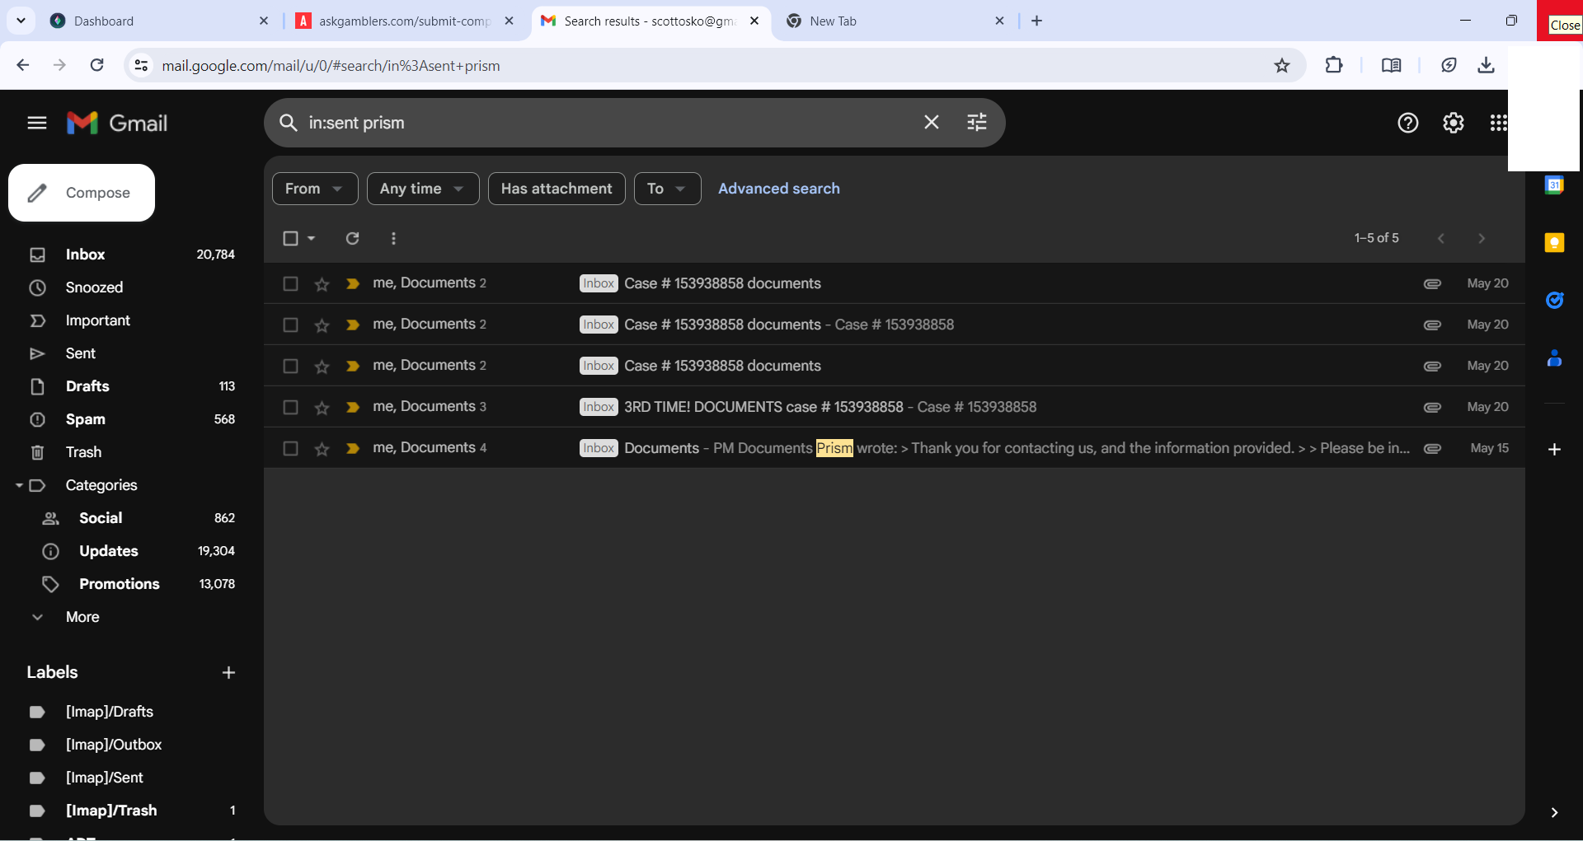Bookmark this tab with the star

[x=1282, y=65]
